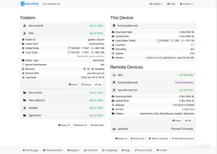Expand the kvar.kastelo.net remote device
Image resolution: width=217 pixels, height=154 pixels.
(153, 83)
